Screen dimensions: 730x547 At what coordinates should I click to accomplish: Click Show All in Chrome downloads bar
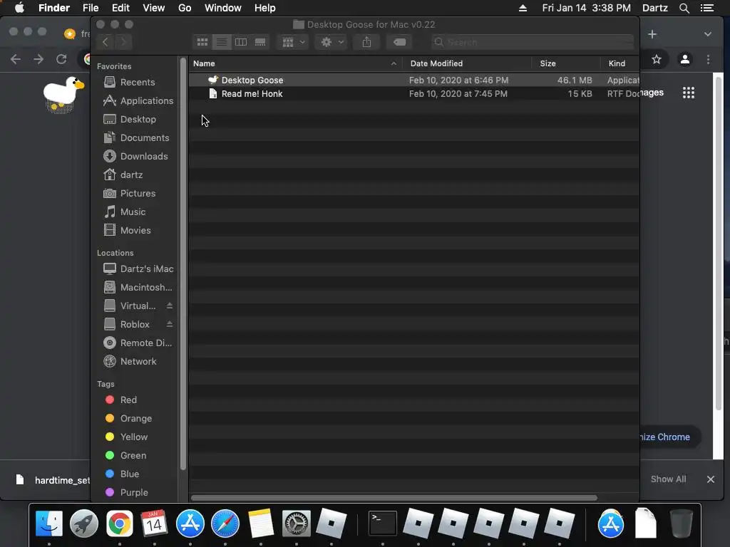pos(668,479)
